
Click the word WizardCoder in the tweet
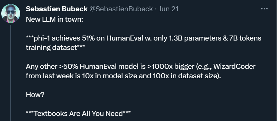pyautogui.click(x=235, y=67)
